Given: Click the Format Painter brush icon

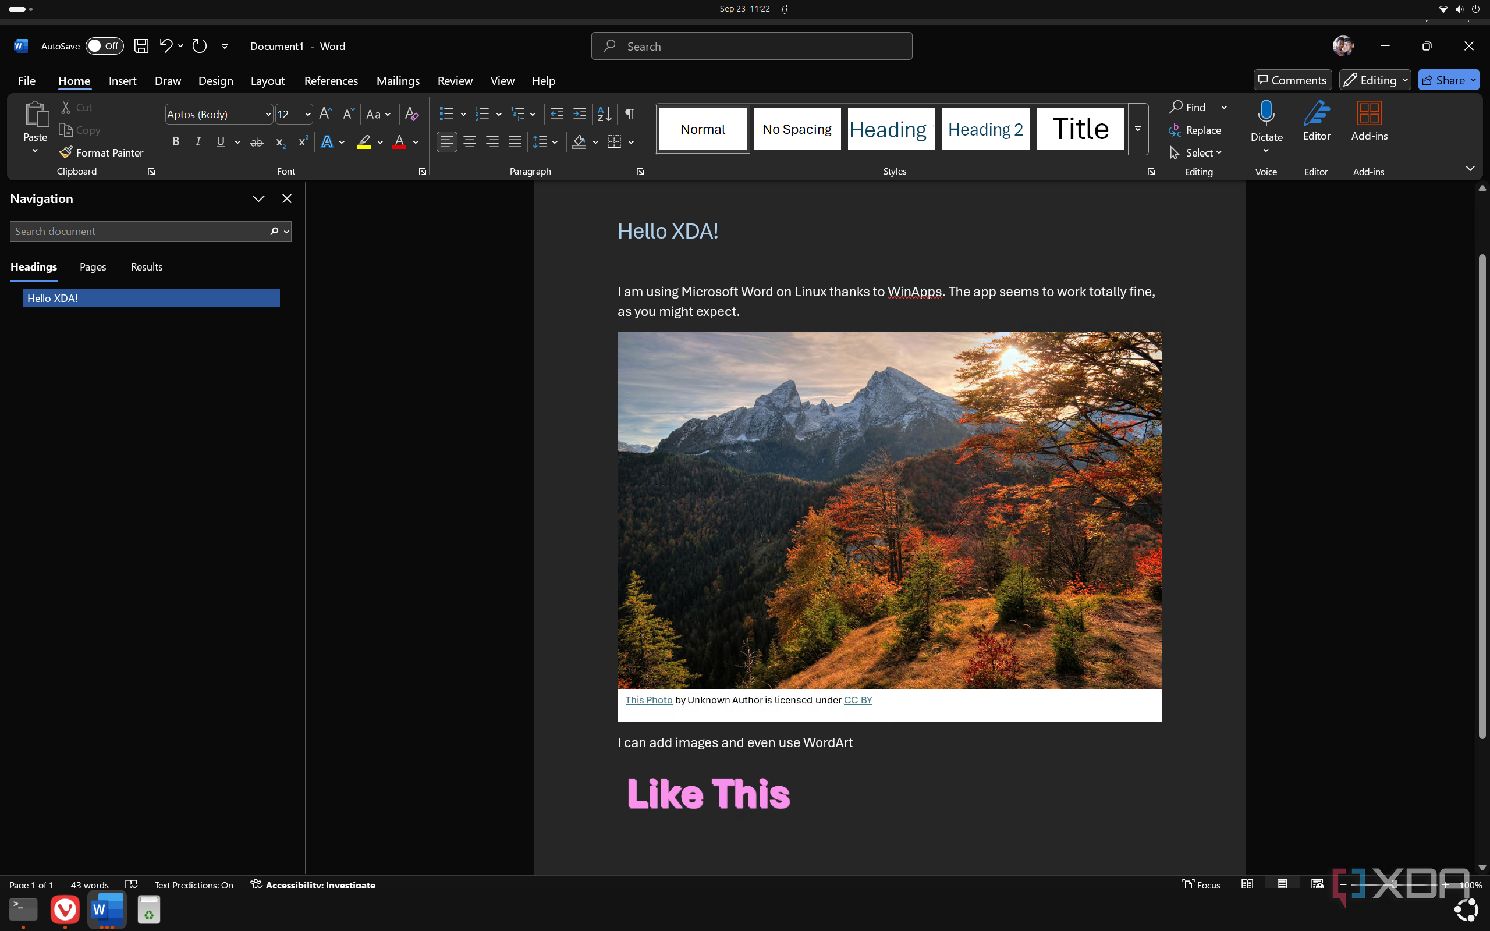Looking at the screenshot, I should (x=66, y=152).
